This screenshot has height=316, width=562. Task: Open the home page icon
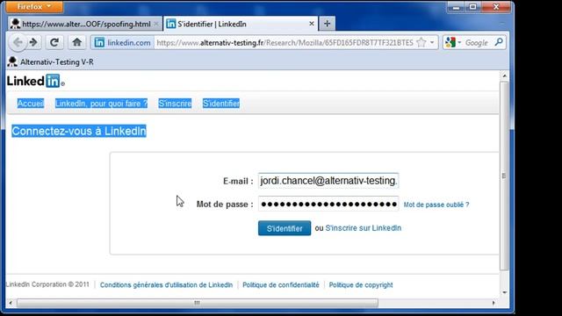(x=76, y=43)
